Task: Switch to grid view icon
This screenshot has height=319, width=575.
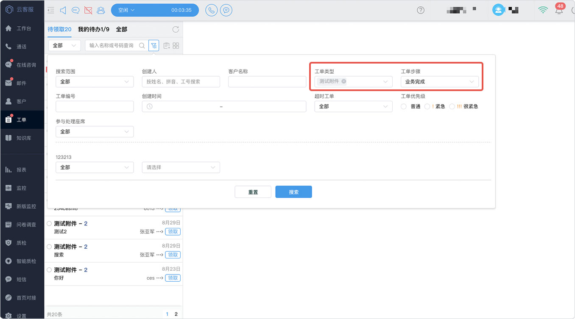Action: 176,46
